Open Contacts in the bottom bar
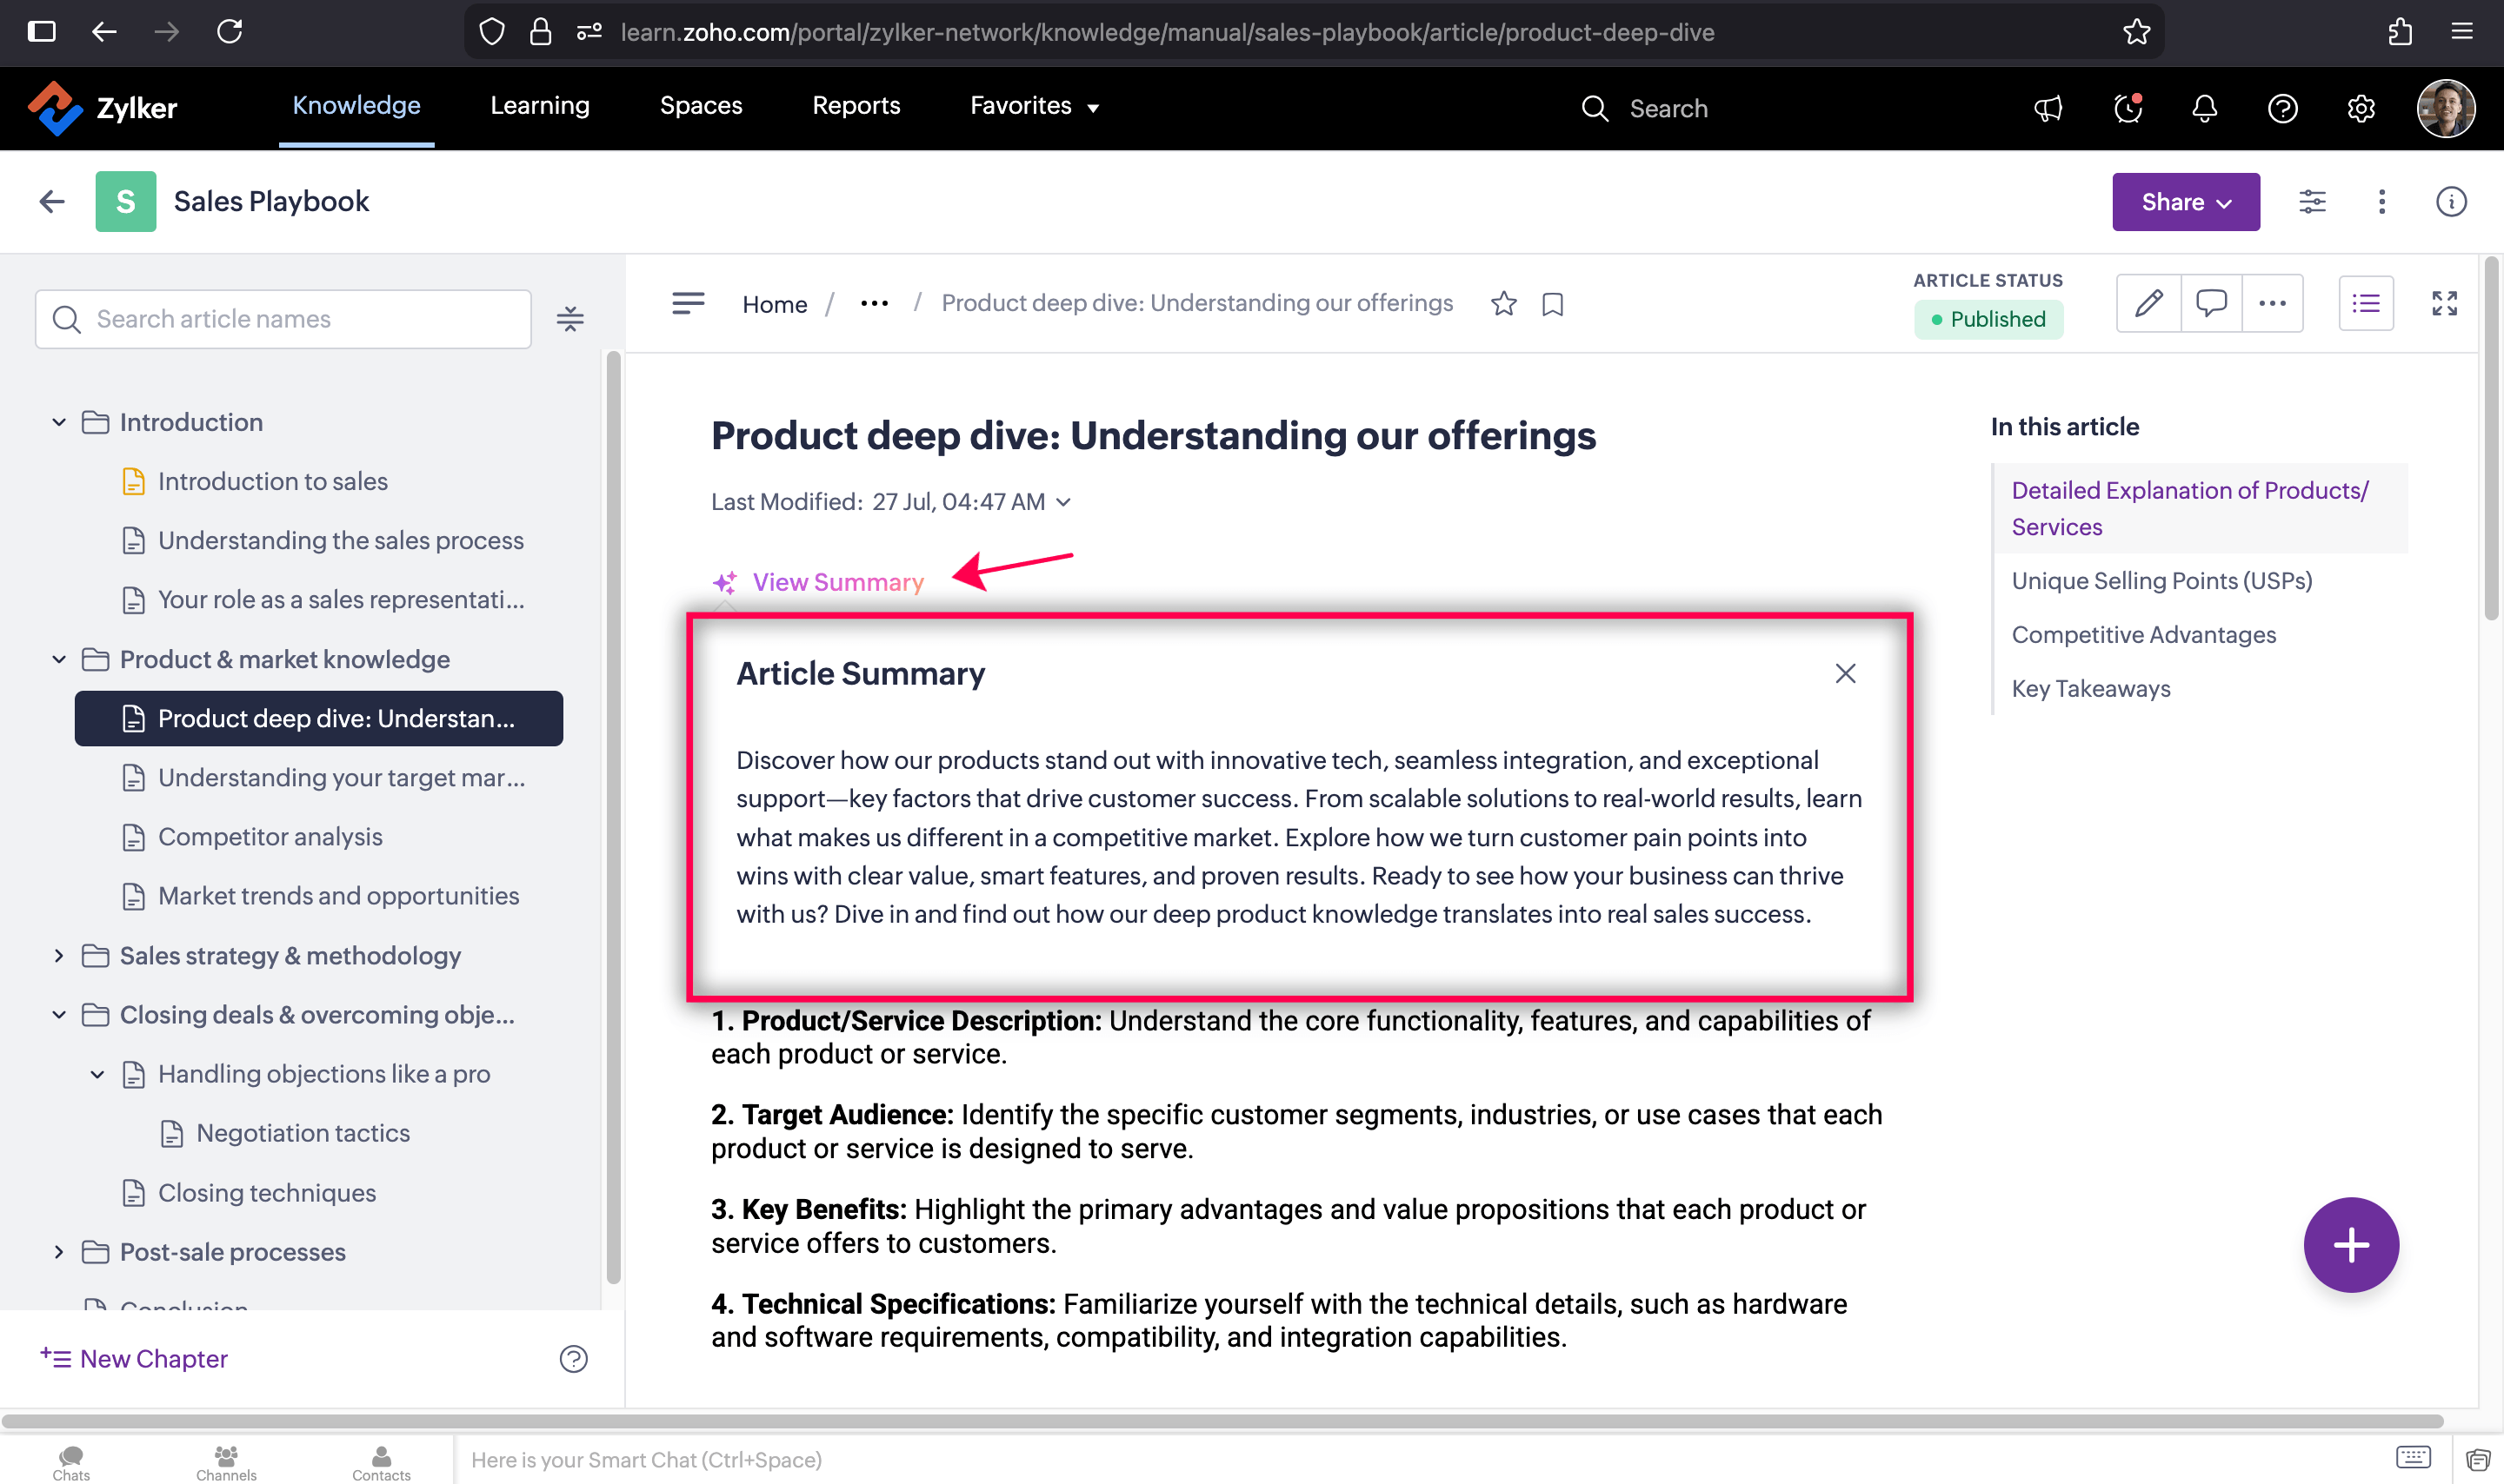Image resolution: width=2504 pixels, height=1484 pixels. 381,1461
